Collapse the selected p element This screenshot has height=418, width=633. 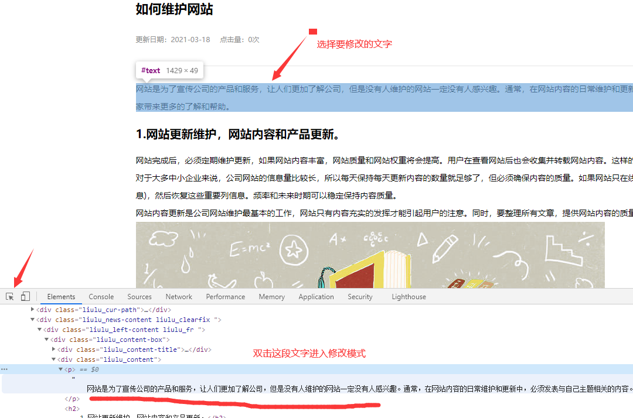(60, 369)
